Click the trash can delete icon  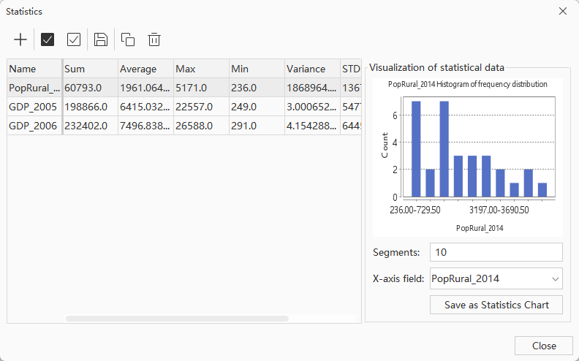154,39
